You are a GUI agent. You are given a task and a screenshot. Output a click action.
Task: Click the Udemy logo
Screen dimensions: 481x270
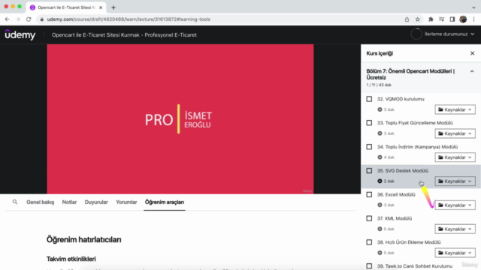tap(20, 34)
